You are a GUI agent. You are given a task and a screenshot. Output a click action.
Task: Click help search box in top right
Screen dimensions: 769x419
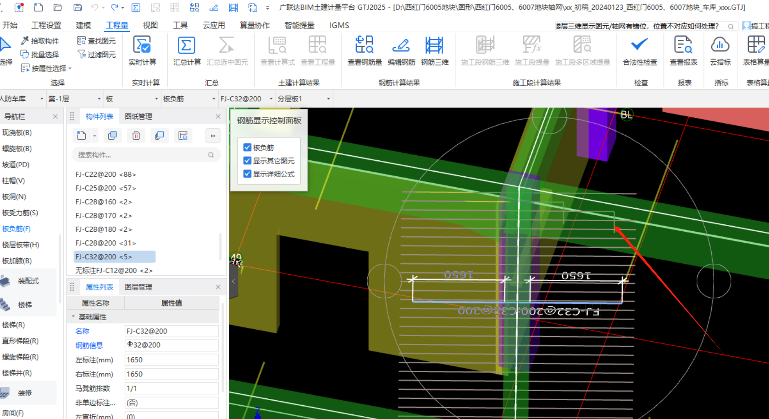646,26
